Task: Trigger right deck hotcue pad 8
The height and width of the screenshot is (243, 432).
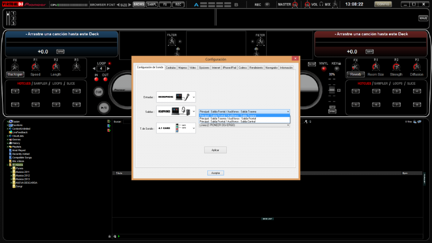Action: pyautogui.click(x=417, y=105)
